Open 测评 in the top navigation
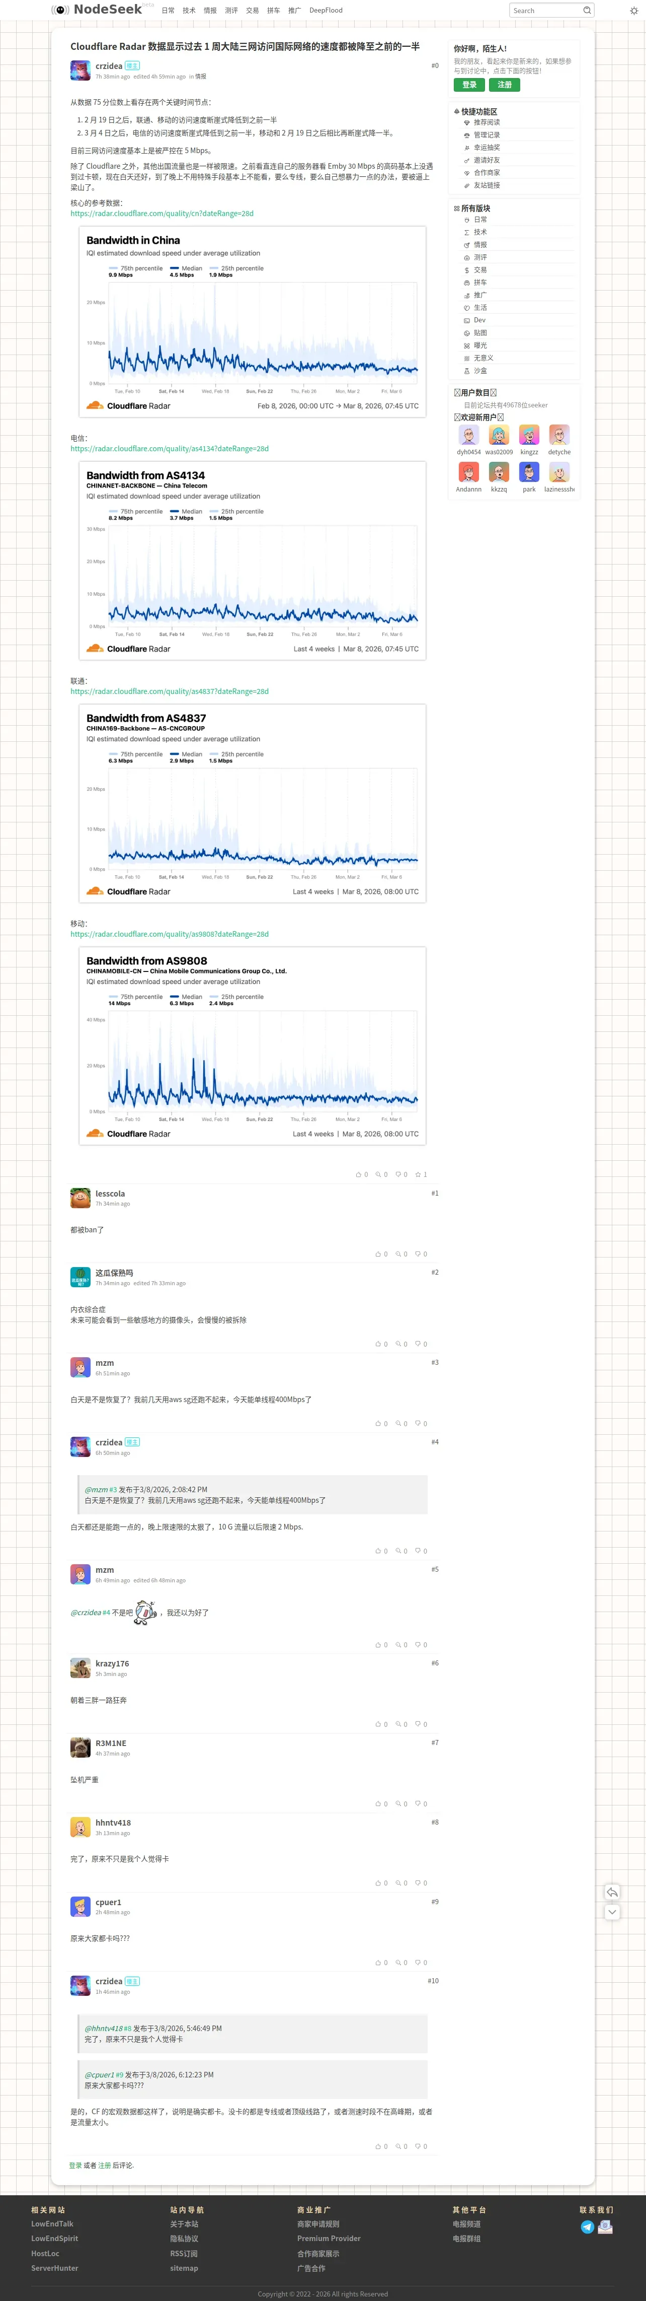Screen dimensions: 646x2301 tap(231, 11)
